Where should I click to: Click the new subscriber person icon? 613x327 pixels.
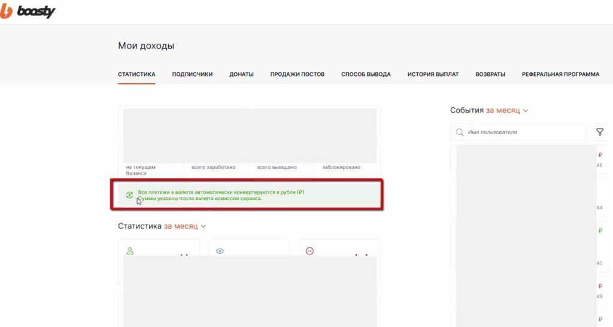(x=130, y=251)
